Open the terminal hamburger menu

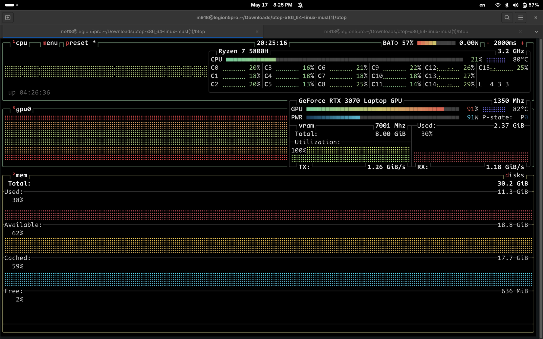point(520,18)
